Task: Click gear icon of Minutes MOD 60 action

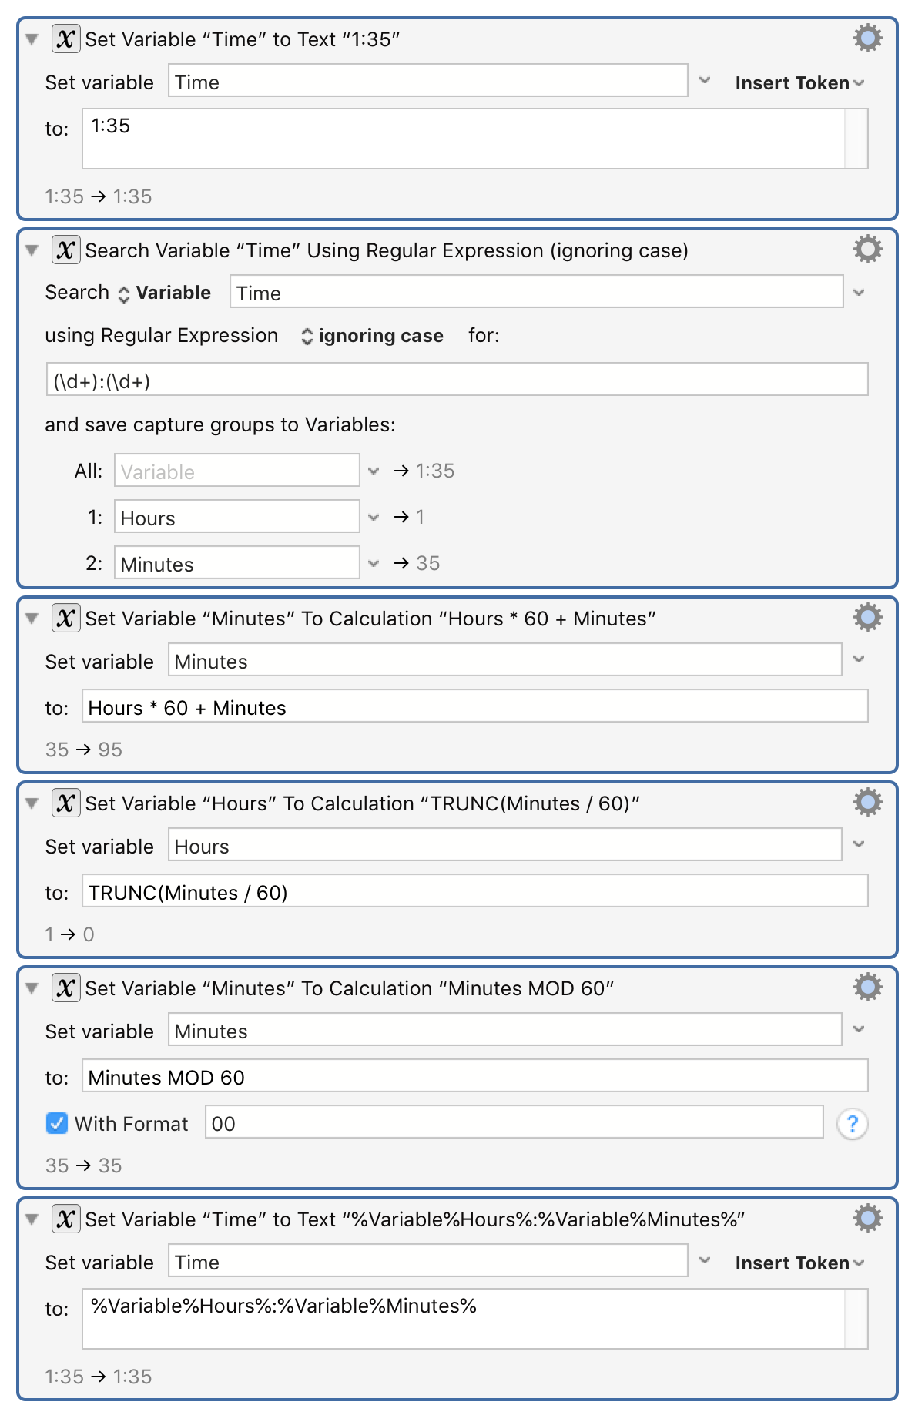Action: 867,987
